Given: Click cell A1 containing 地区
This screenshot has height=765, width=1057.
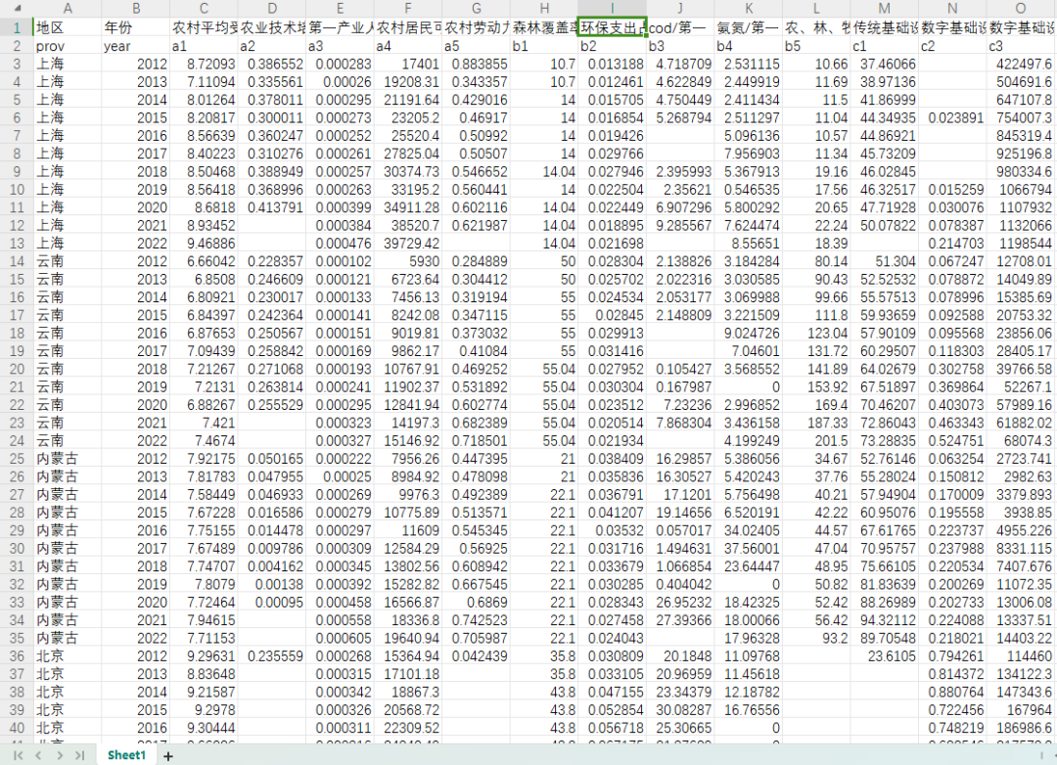Looking at the screenshot, I should coord(68,27).
